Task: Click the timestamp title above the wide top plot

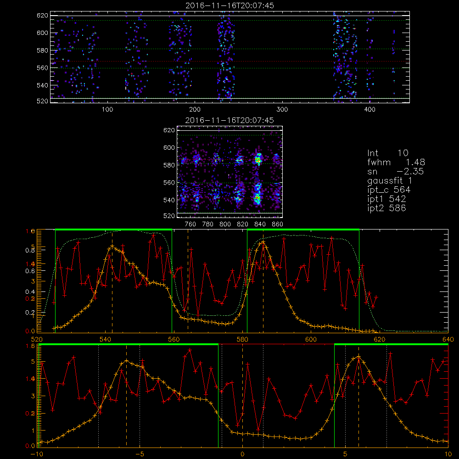Action: click(x=229, y=6)
